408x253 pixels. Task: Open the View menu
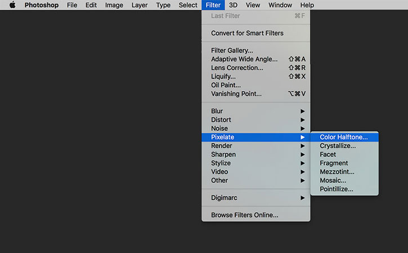point(253,5)
